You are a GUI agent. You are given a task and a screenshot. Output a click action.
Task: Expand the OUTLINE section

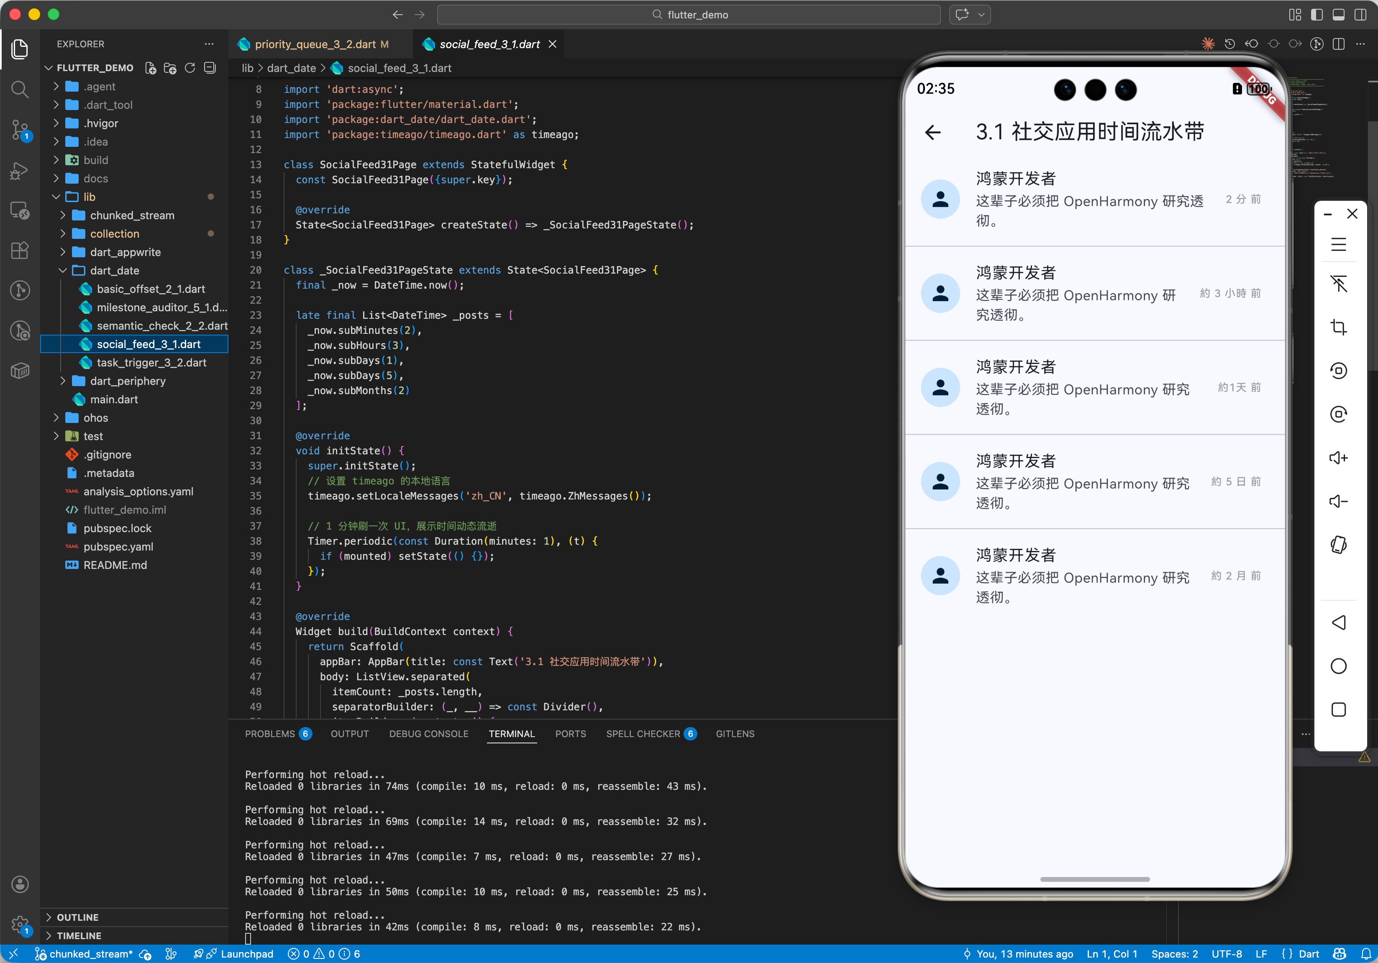(x=77, y=917)
